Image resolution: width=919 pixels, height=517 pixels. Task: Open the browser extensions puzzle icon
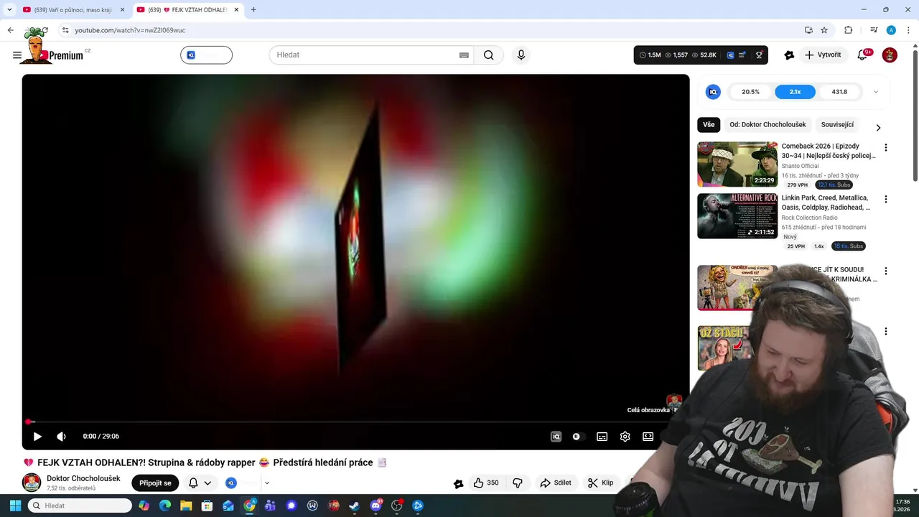tap(849, 30)
